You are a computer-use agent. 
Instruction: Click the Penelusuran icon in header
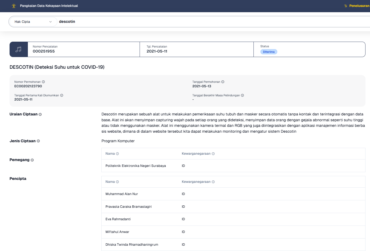346,6
